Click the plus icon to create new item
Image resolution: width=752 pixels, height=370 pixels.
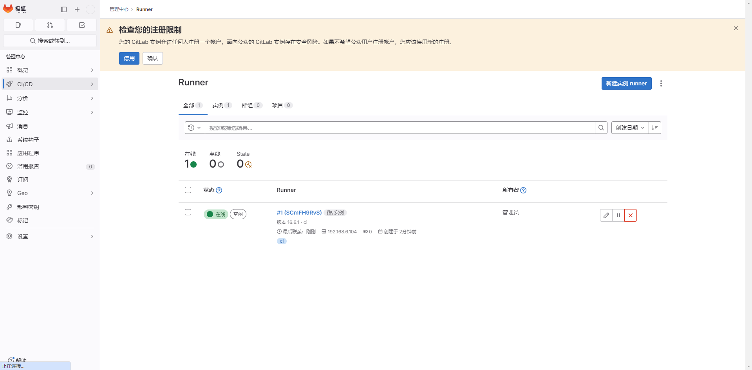pyautogui.click(x=77, y=9)
